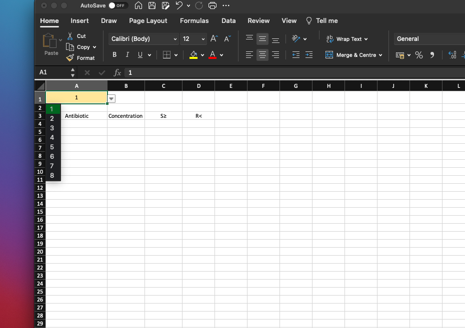The height and width of the screenshot is (328, 465).
Task: Click the Undo arrow icon
Action: (x=179, y=5)
